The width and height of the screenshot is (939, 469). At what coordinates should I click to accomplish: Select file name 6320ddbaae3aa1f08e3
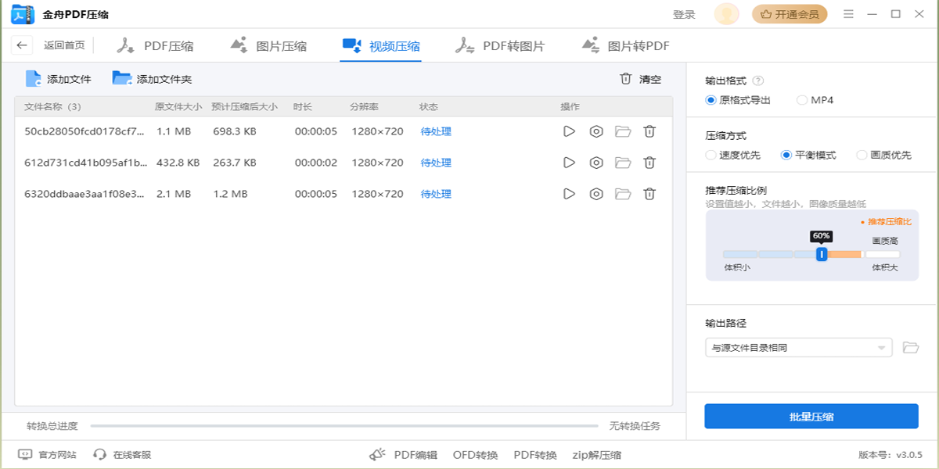coord(85,194)
